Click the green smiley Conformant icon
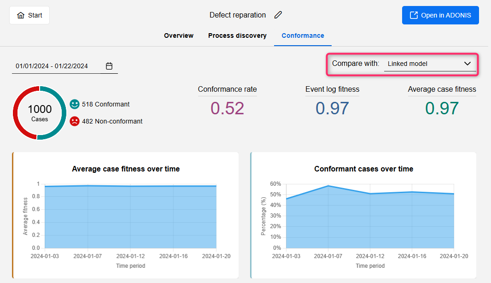Image resolution: width=491 pixels, height=283 pixels. 75,104
